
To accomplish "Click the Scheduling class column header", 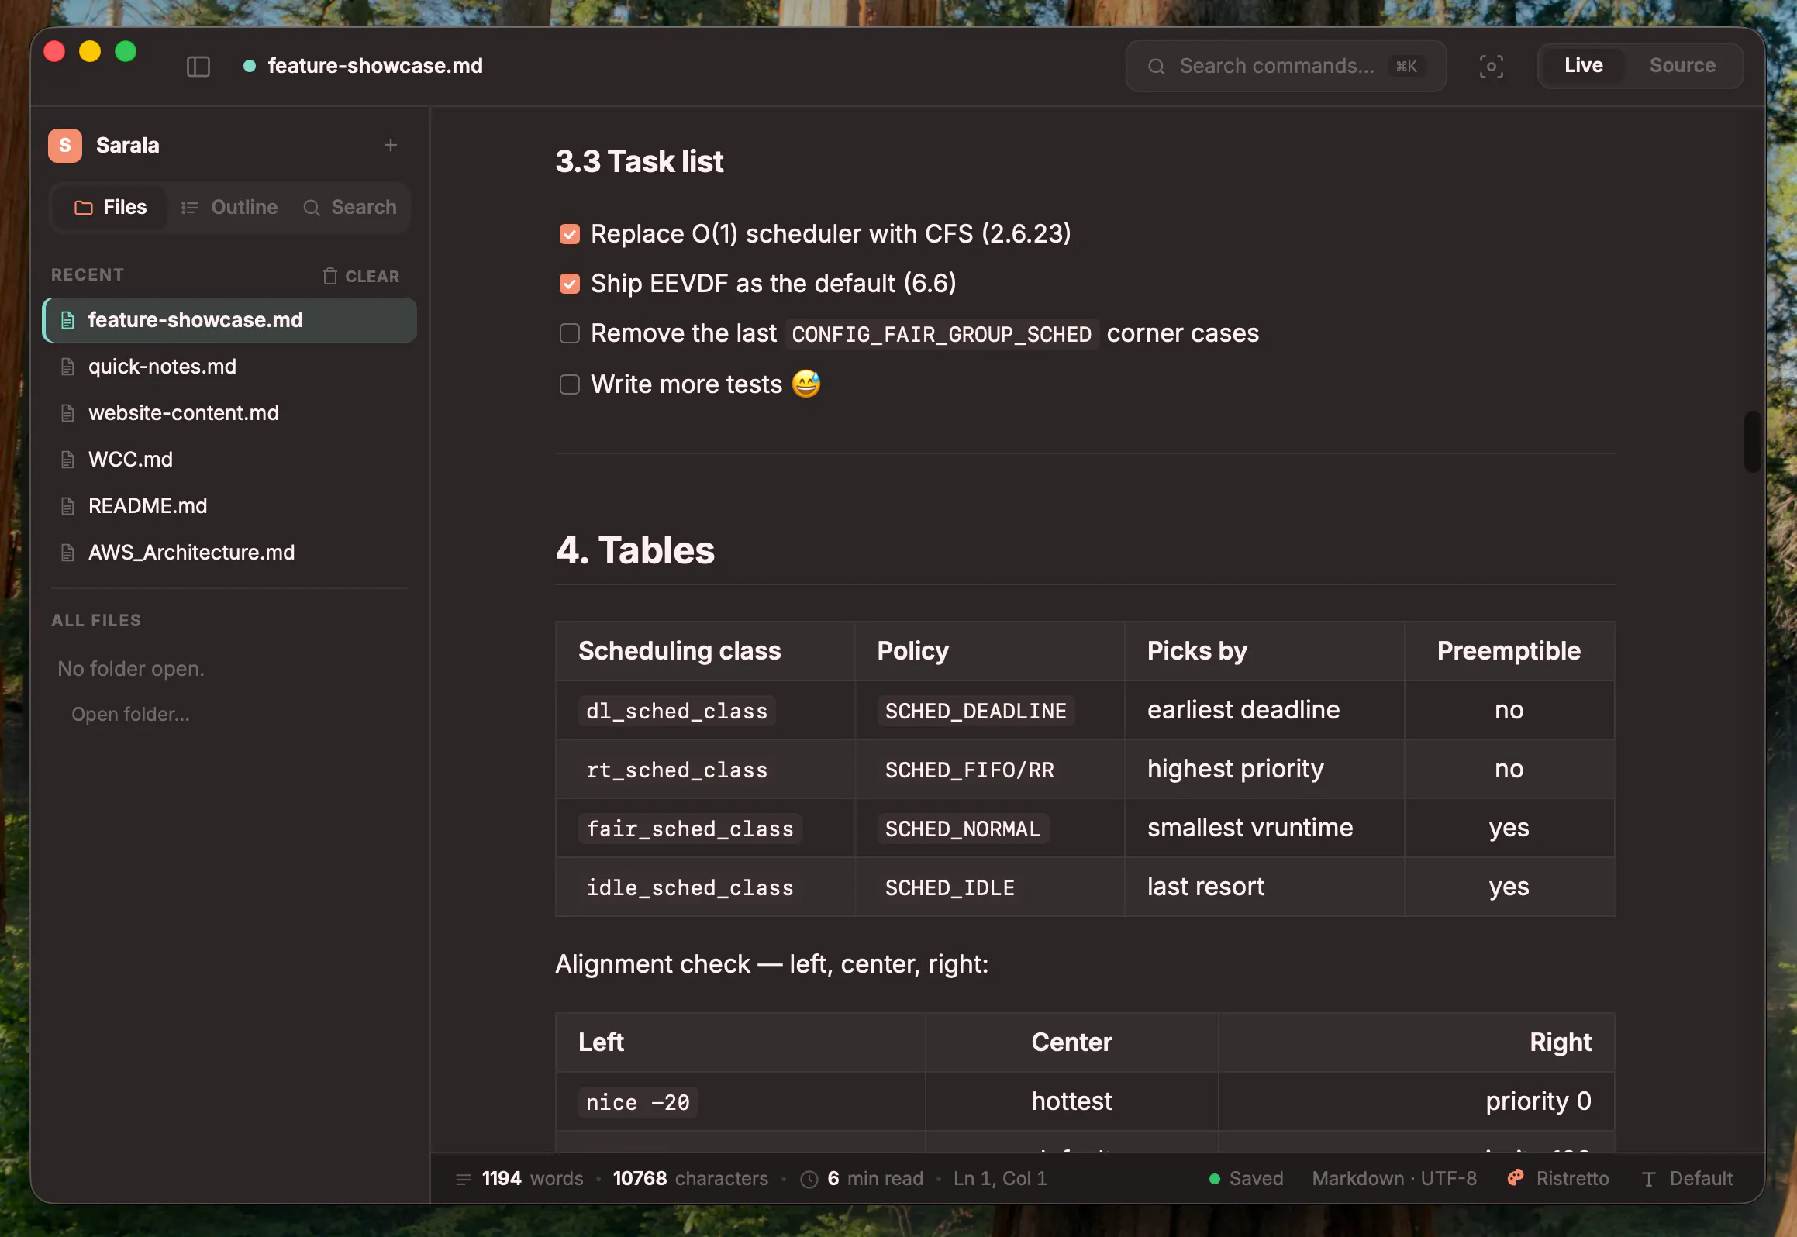I will [x=705, y=651].
